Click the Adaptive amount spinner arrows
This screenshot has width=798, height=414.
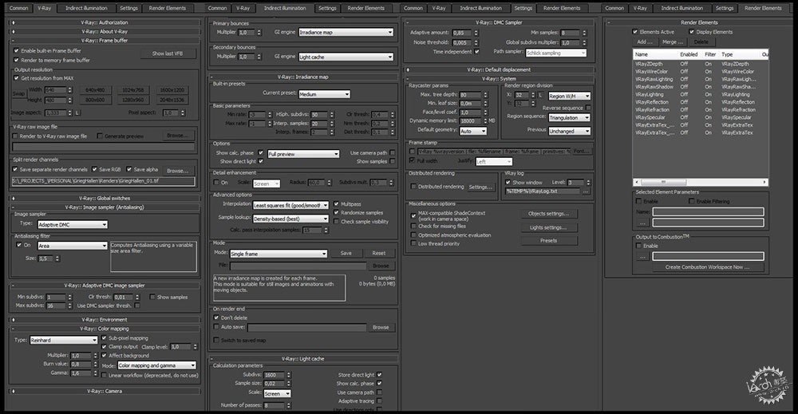click(476, 33)
